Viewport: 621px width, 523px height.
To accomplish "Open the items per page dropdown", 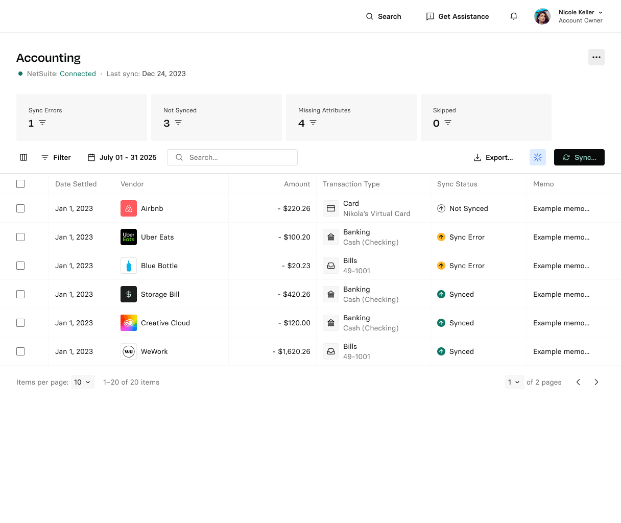I will pyautogui.click(x=83, y=382).
